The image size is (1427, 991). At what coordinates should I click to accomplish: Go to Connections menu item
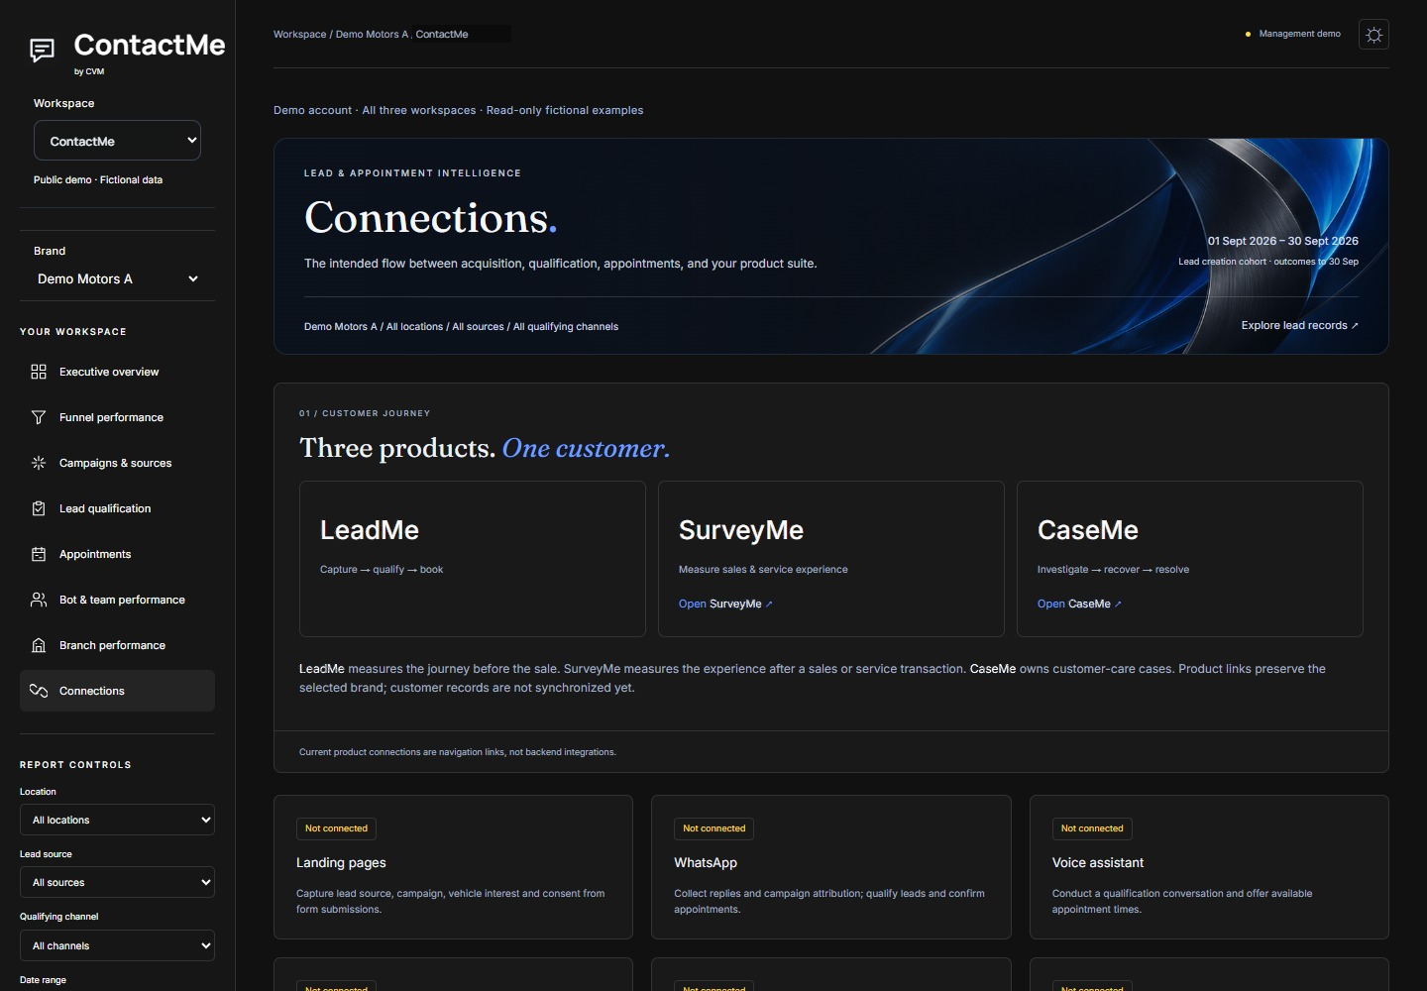click(x=117, y=691)
